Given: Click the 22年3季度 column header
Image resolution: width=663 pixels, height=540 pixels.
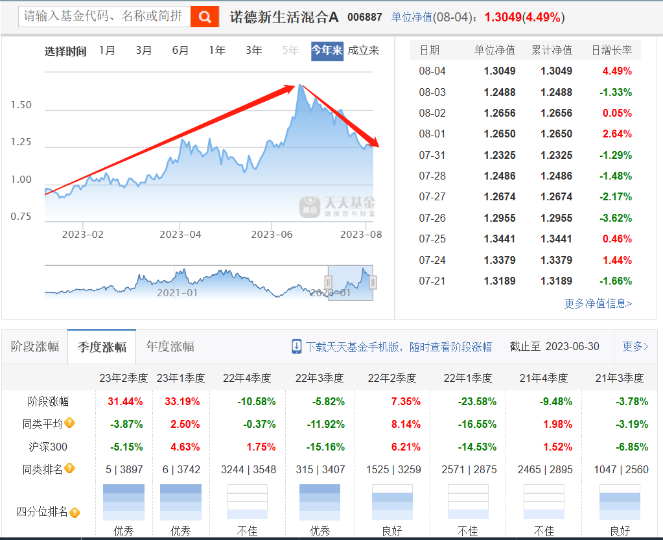Looking at the screenshot, I should [320, 378].
